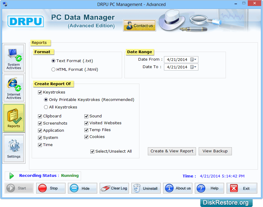The width and height of the screenshot is (263, 207).
Task: Toggle the Keystrokes checkbox
Action: 40,92
